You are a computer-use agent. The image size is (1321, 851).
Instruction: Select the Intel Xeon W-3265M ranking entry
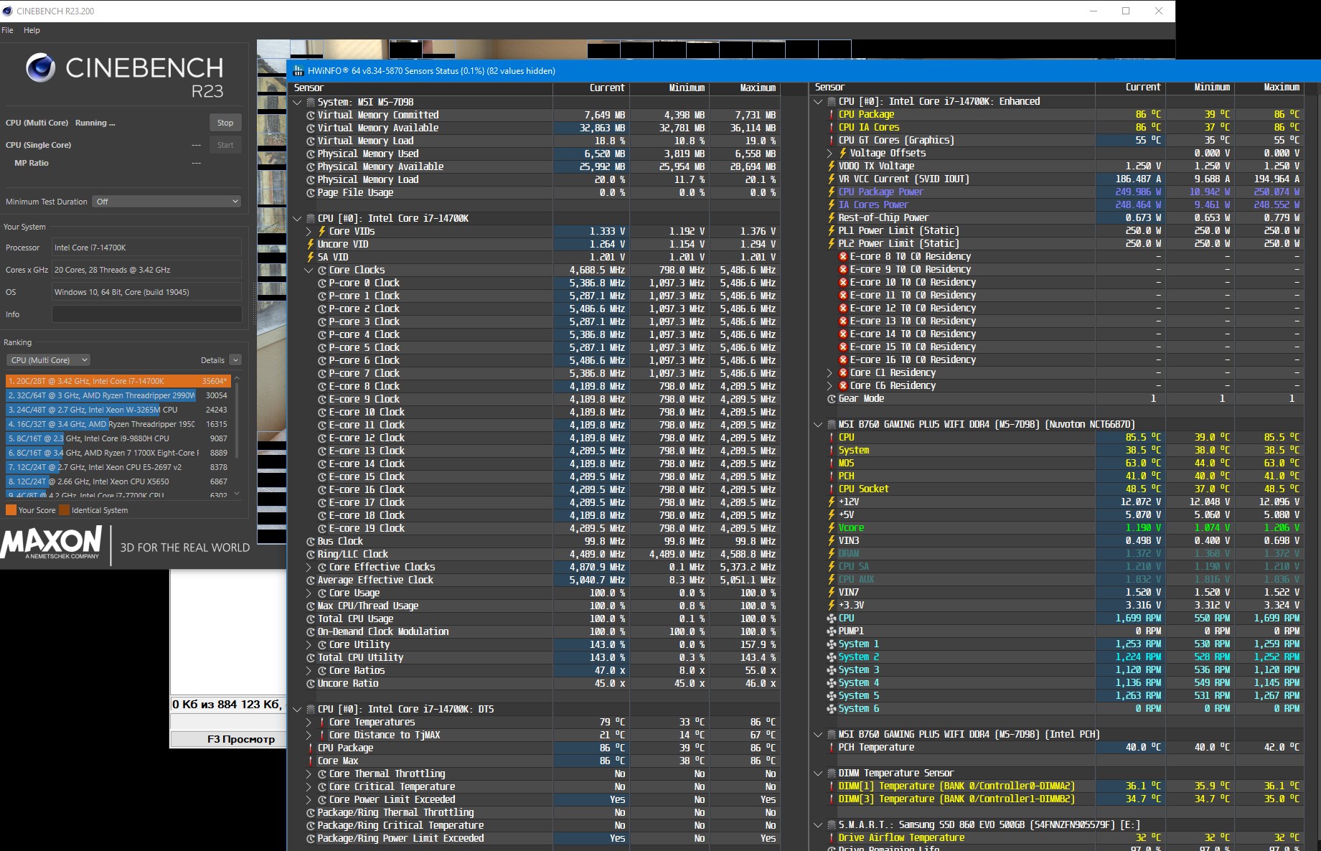[118, 410]
